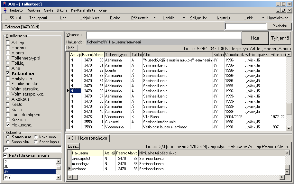Click the document icon beside Tiedosto menu
This screenshot has height=184, width=294.
[5, 10]
